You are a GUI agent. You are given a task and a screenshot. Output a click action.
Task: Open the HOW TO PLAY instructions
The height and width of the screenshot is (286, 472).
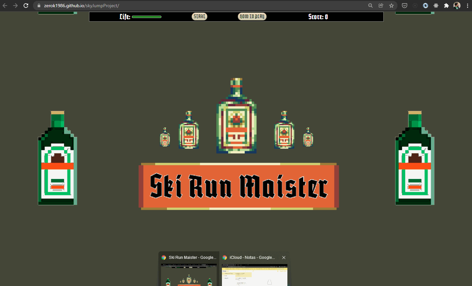[252, 16]
